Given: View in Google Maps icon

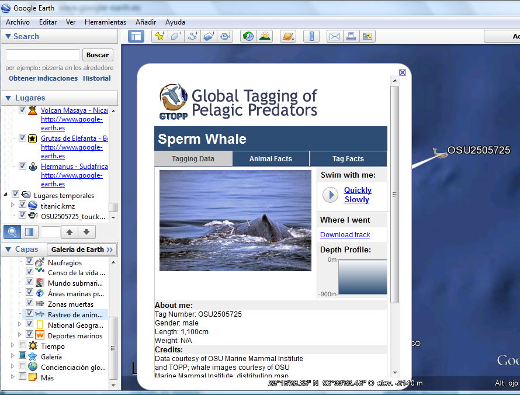Looking at the screenshot, I should [x=367, y=36].
